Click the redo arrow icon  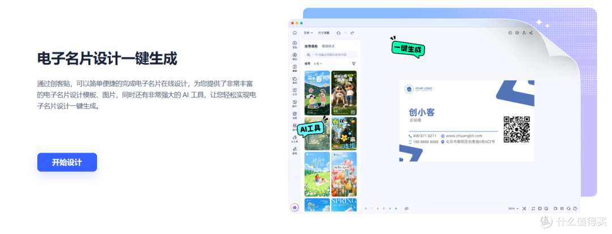352,33
